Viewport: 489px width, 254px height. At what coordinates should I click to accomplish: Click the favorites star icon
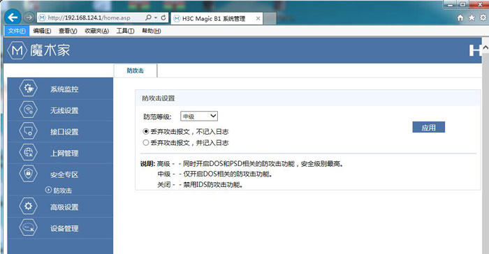(x=472, y=17)
